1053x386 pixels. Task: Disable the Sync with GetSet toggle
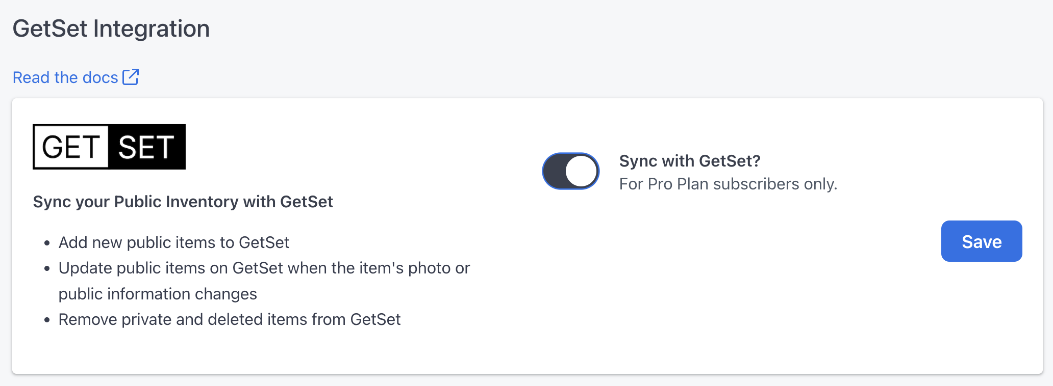pos(570,171)
